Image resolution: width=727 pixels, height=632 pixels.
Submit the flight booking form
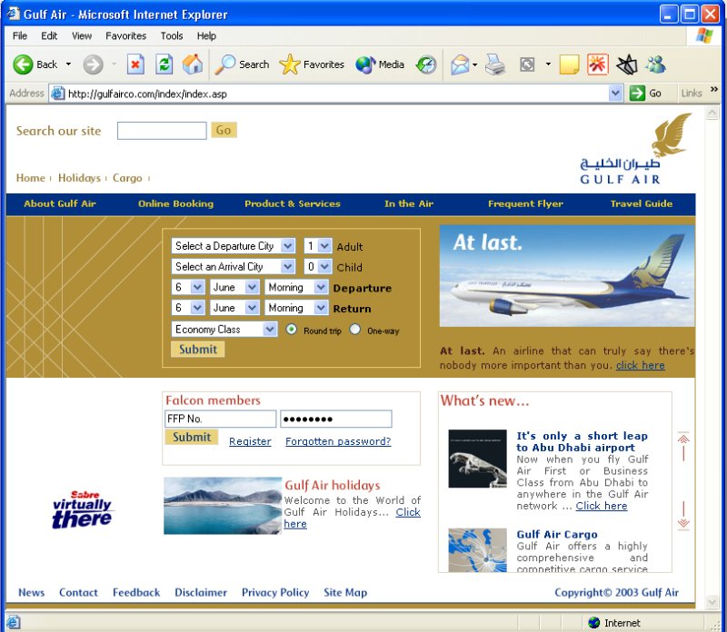tap(197, 350)
